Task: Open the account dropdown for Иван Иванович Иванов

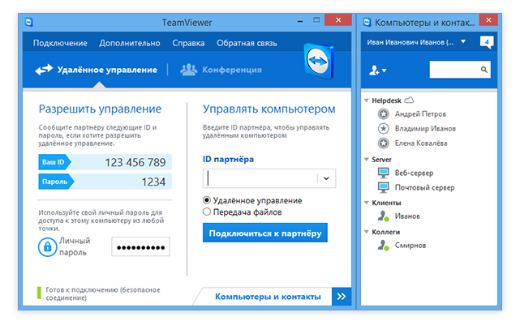Action: [x=463, y=42]
